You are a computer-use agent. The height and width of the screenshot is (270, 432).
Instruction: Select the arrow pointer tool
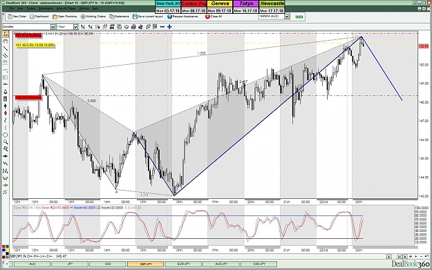click(6, 34)
